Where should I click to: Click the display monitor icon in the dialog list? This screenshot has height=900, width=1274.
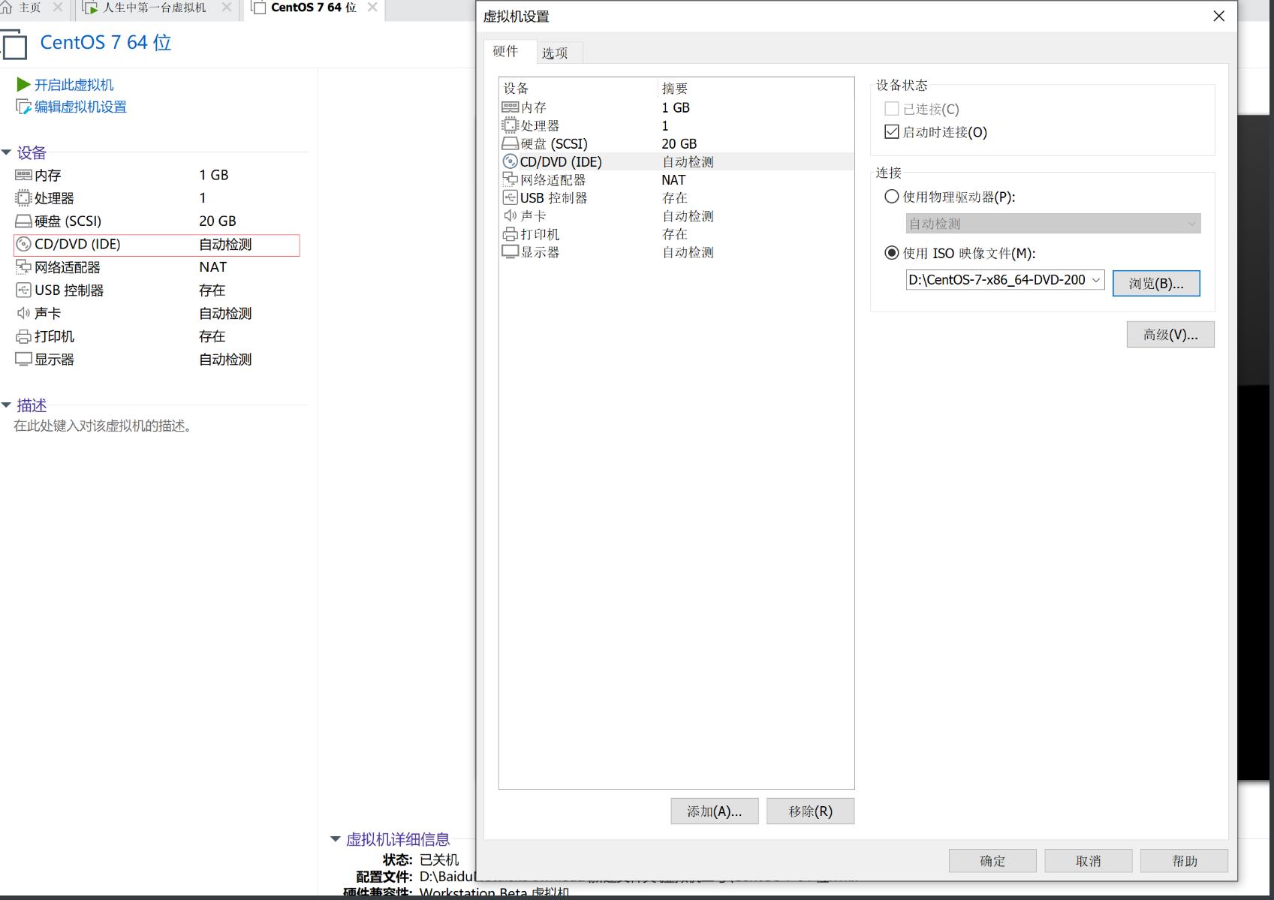click(510, 252)
